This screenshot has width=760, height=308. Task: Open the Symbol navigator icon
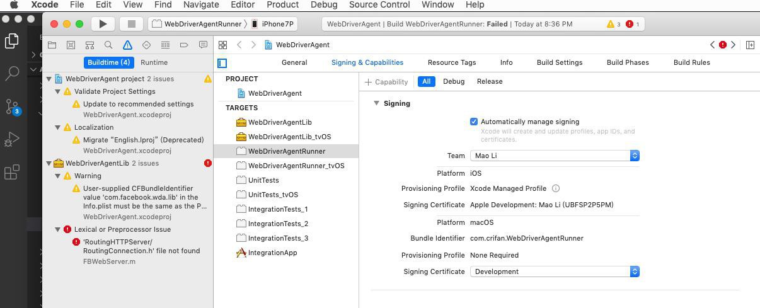click(x=89, y=45)
